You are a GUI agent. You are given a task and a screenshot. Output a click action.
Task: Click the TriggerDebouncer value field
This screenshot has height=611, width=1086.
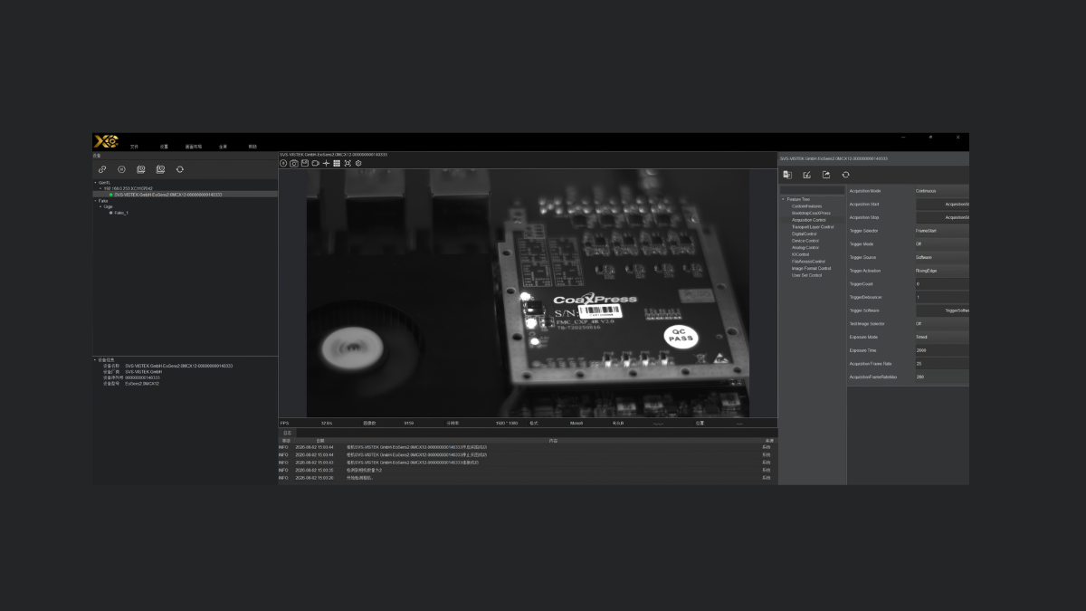[941, 297]
